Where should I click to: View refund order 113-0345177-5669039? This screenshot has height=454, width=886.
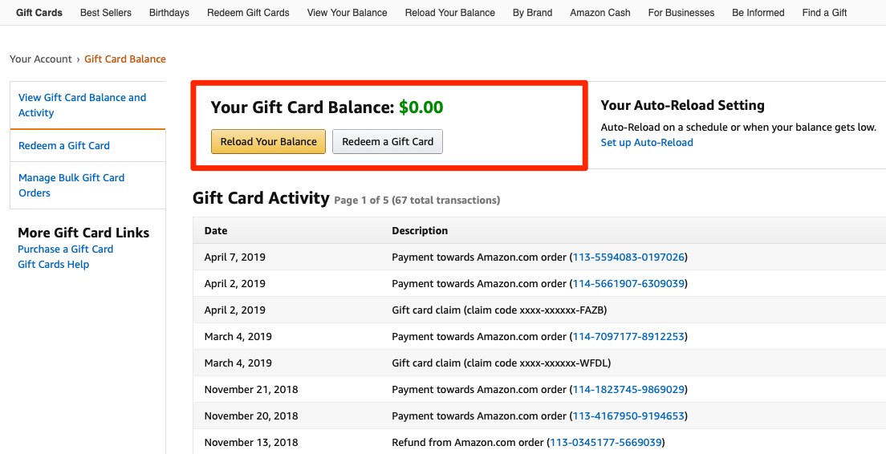606,442
